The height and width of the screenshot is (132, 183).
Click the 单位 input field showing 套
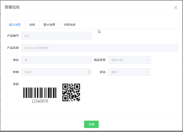click(56, 60)
